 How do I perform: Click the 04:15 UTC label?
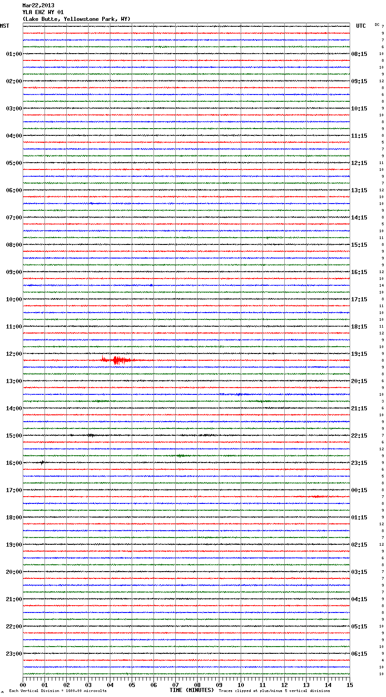pos(359,599)
